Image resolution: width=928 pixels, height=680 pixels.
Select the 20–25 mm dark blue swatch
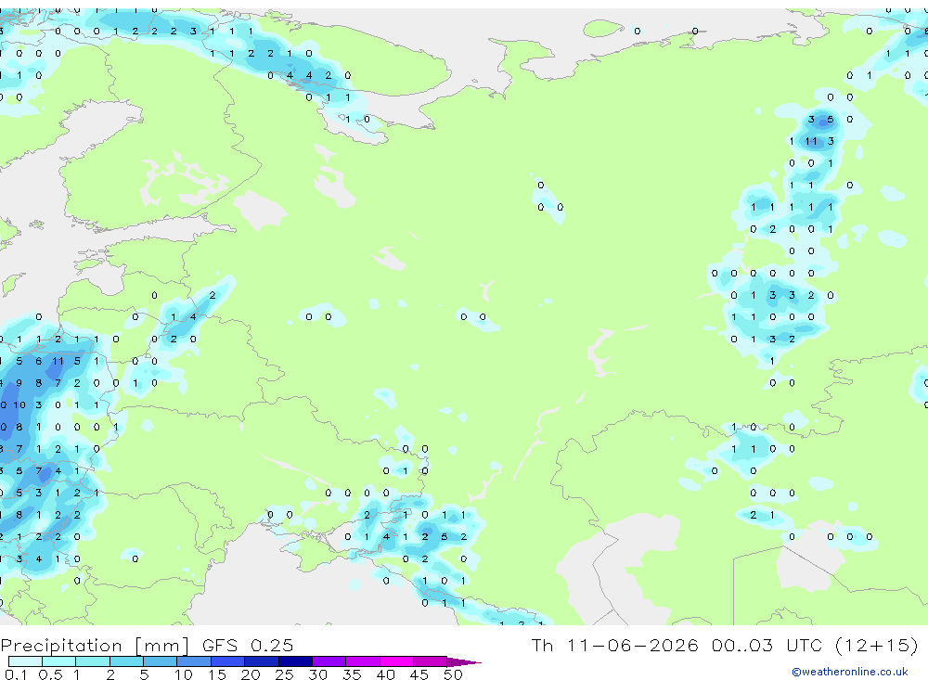tap(261, 661)
